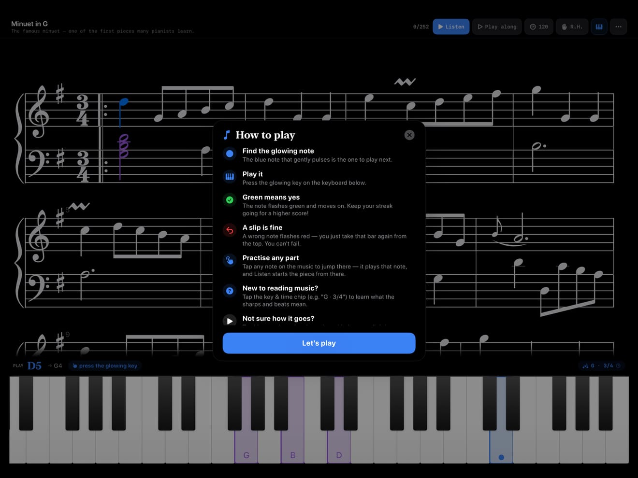This screenshot has width=638, height=478.
Task: Click the Let's play button
Action: 319,343
